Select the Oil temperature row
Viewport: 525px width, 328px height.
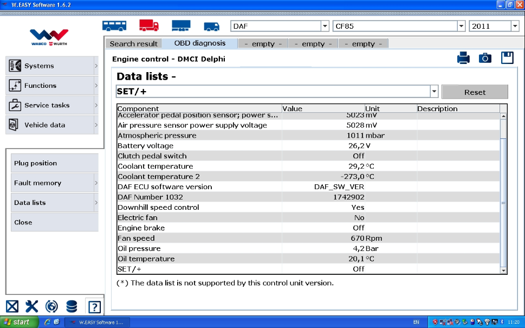[x=308, y=259]
